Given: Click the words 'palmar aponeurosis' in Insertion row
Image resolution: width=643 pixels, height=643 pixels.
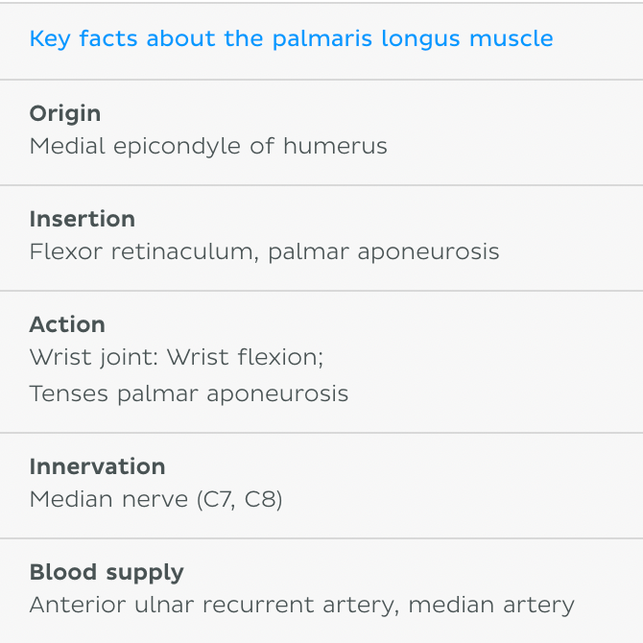Looking at the screenshot, I should [384, 251].
